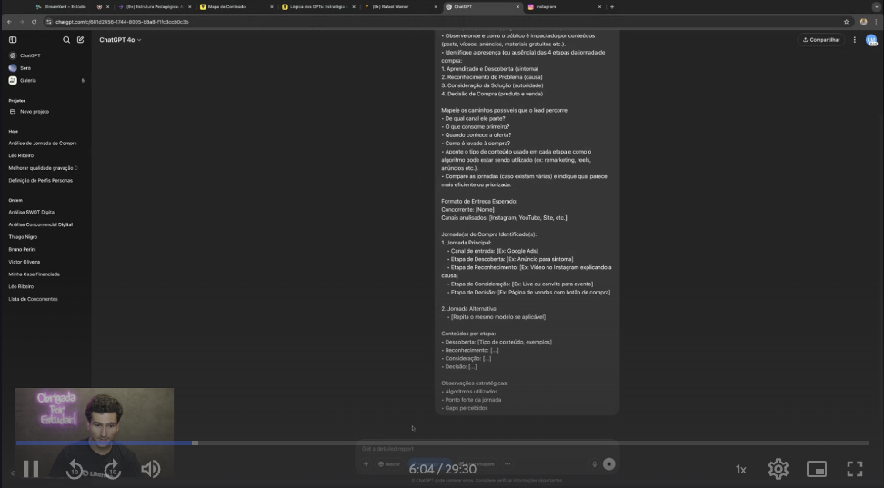Open the chat search icon
This screenshot has height=488, width=884.
pos(66,40)
